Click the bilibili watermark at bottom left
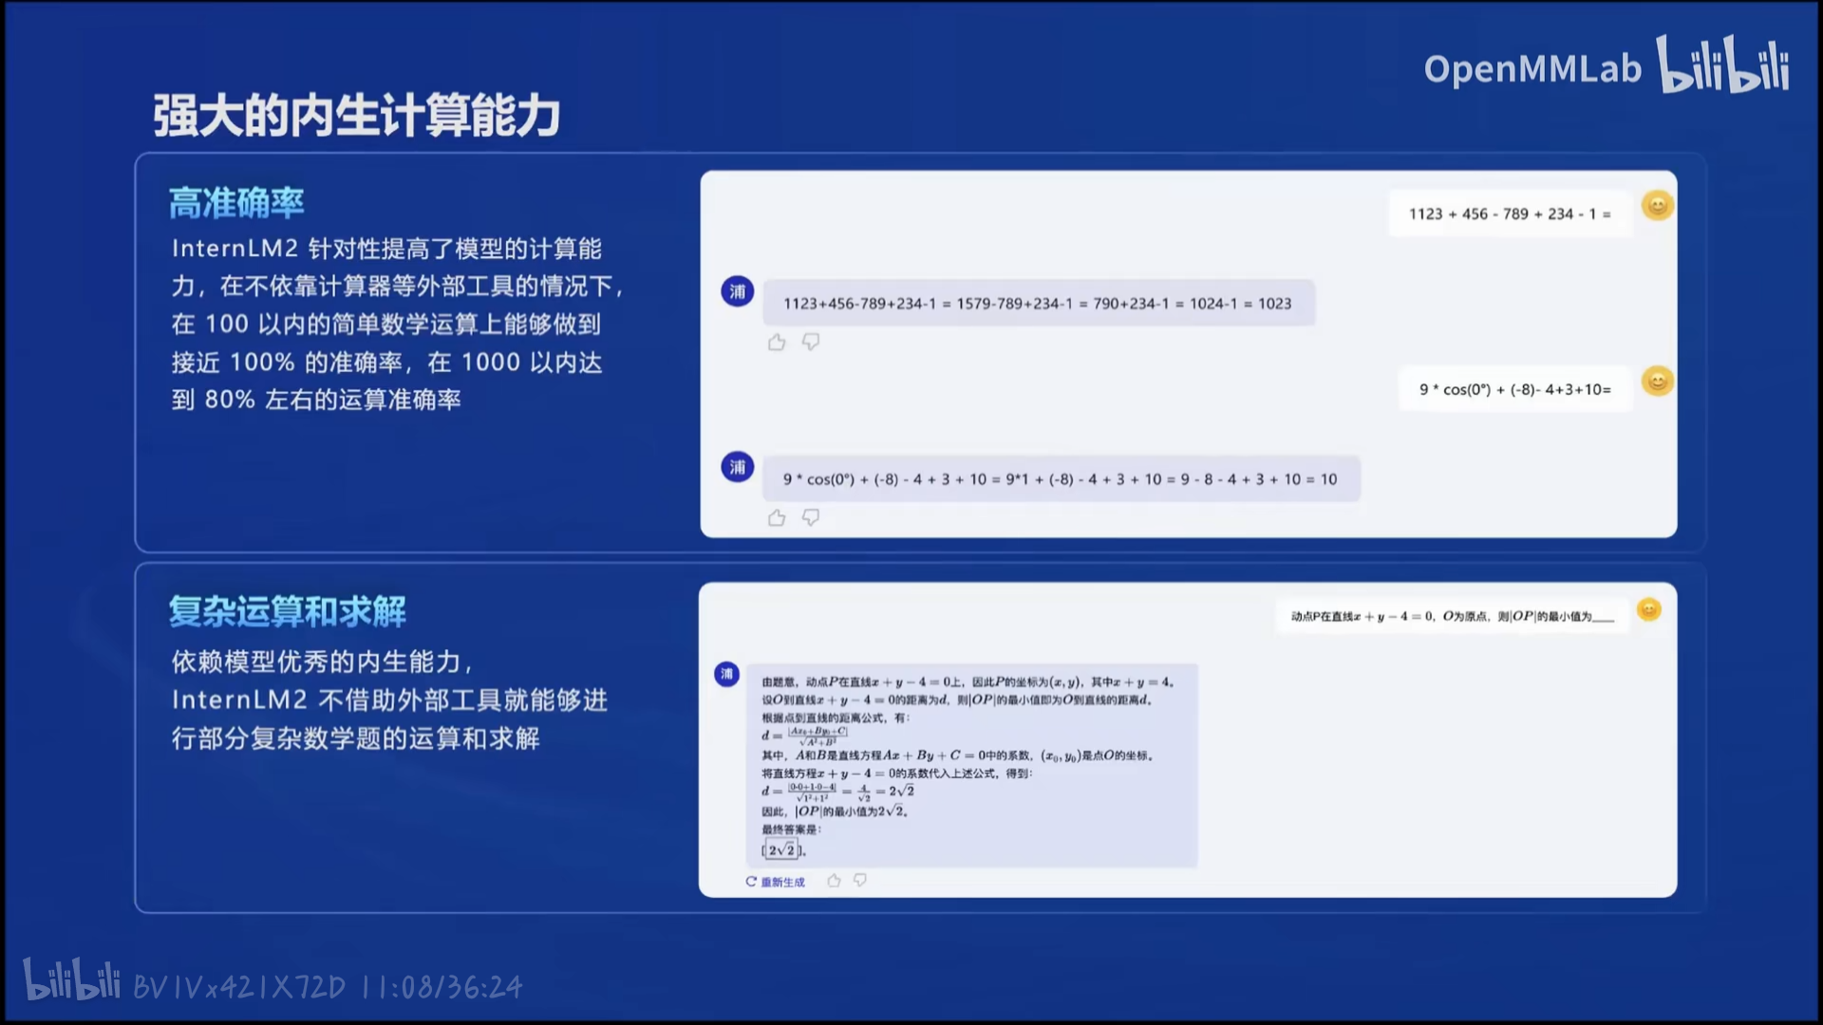This screenshot has width=1823, height=1025. (x=72, y=981)
